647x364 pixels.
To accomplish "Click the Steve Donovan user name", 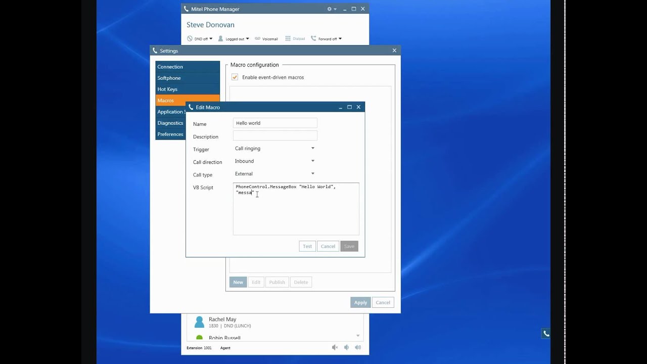I will click(x=210, y=25).
